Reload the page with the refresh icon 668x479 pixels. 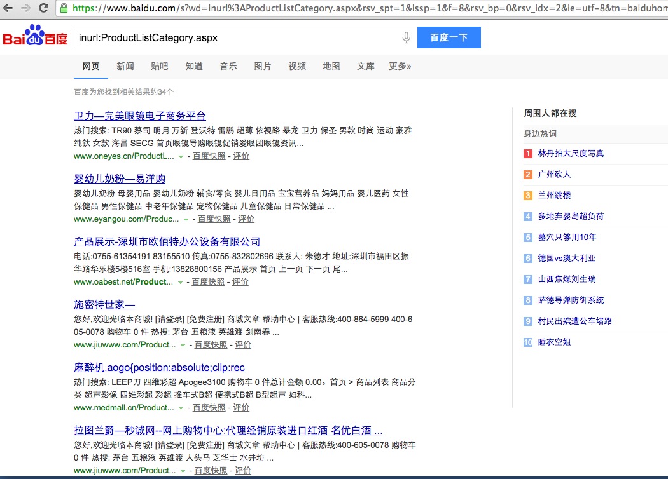(43, 8)
